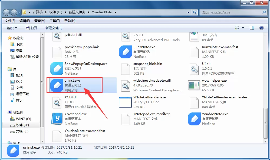Viewport: 270px width, 160px height.
Task: Open the address bar history dropdown
Action: click(x=188, y=12)
